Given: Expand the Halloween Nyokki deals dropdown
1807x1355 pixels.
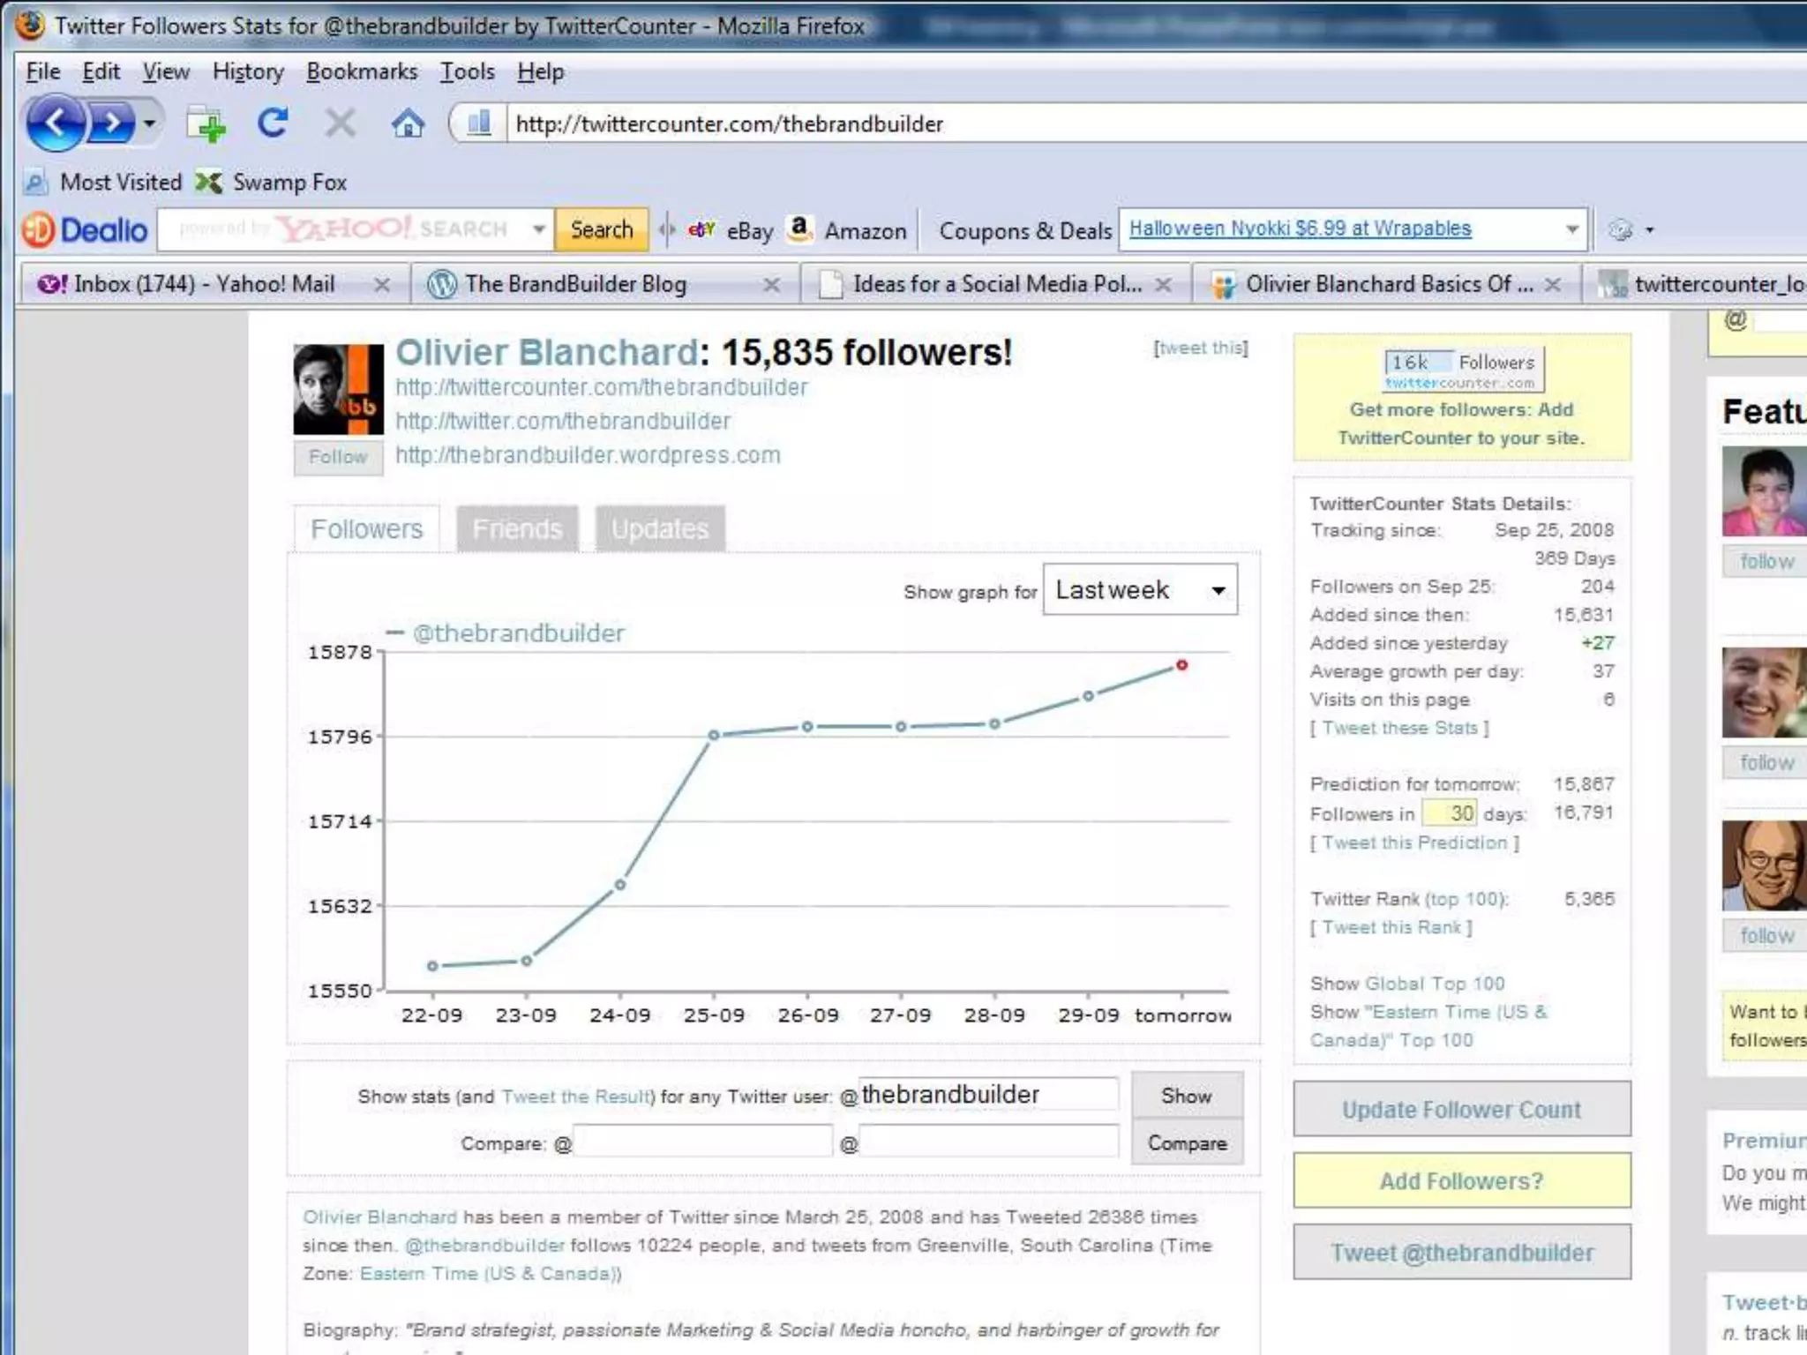Looking at the screenshot, I should tap(1571, 229).
